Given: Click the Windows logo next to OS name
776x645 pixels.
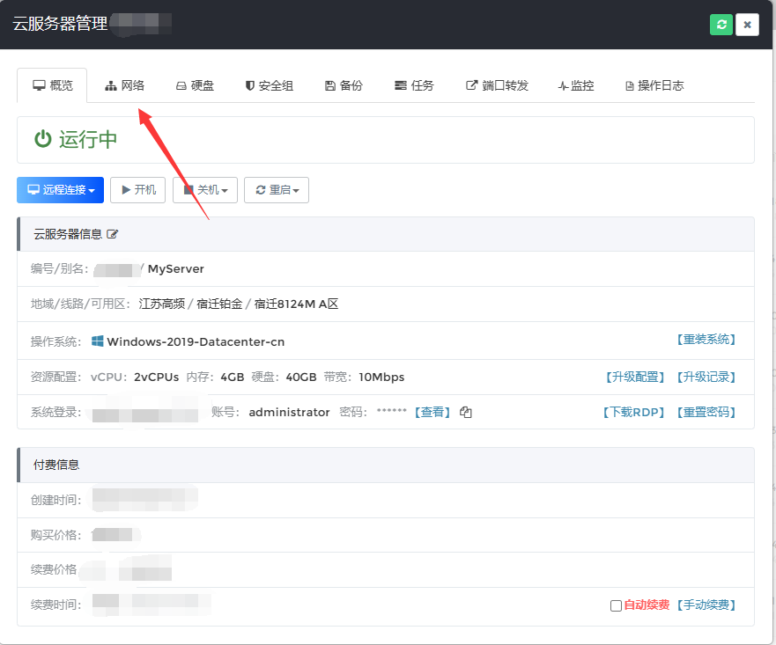Looking at the screenshot, I should click(98, 341).
